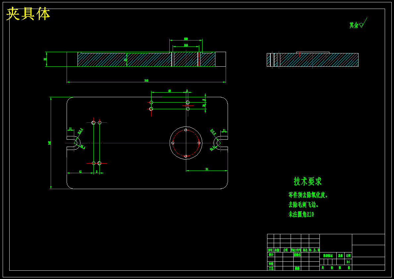Click the 工艺 cell in title block

pos(271,268)
